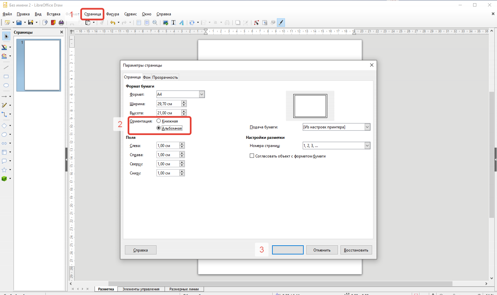
Task: Select the arrow Select tool
Action: [6, 36]
